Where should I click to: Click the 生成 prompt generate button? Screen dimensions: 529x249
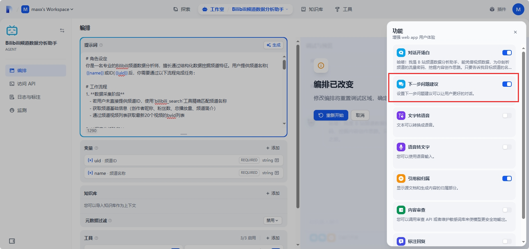click(273, 45)
